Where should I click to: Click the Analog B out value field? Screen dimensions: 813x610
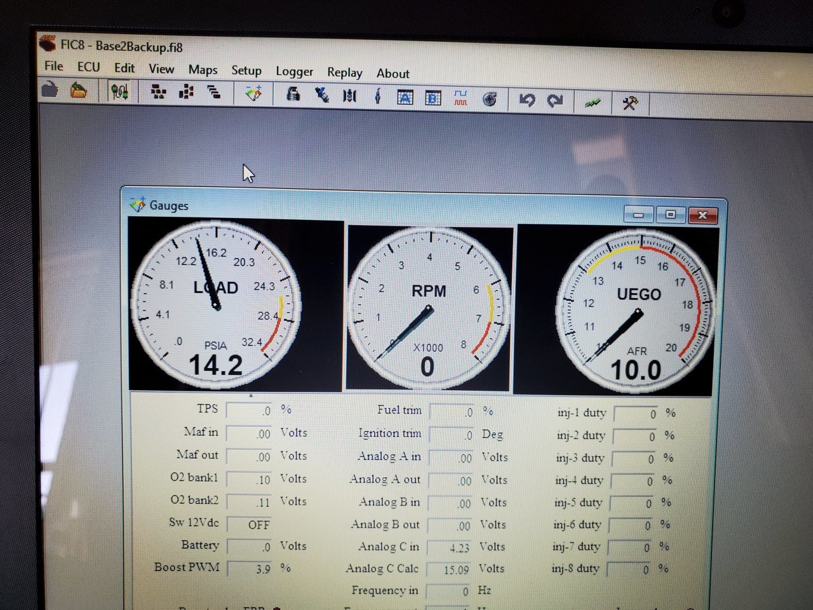pyautogui.click(x=449, y=525)
